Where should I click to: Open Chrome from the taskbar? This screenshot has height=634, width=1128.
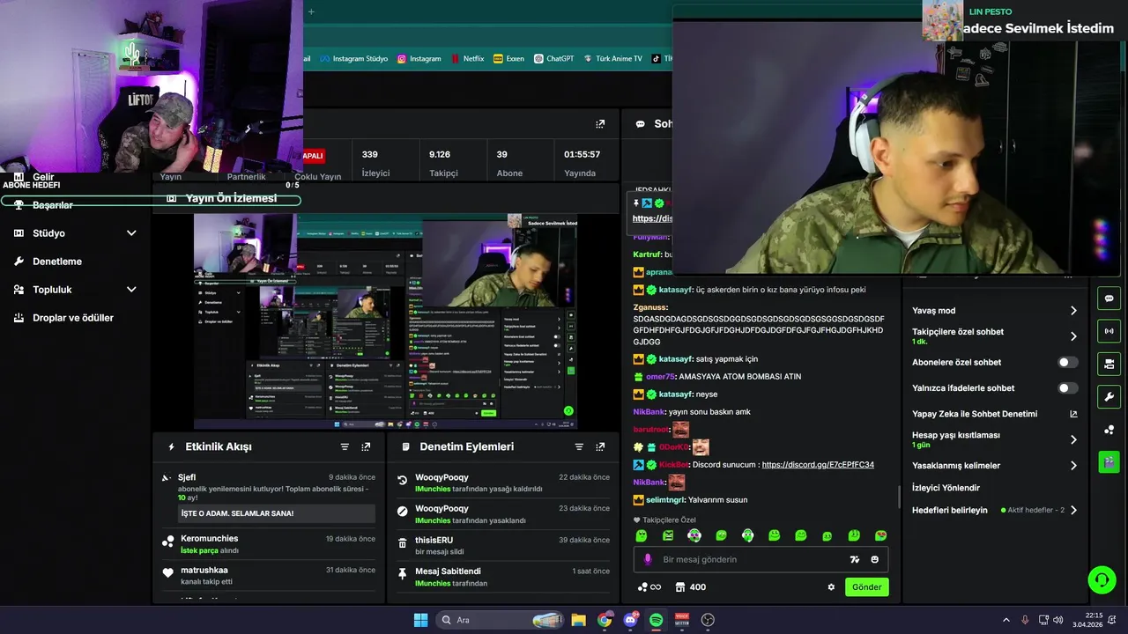tap(605, 620)
